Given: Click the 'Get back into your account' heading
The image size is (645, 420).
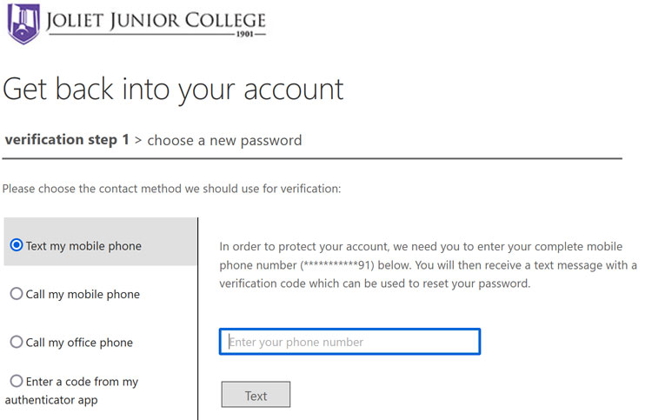Looking at the screenshot, I should [174, 89].
